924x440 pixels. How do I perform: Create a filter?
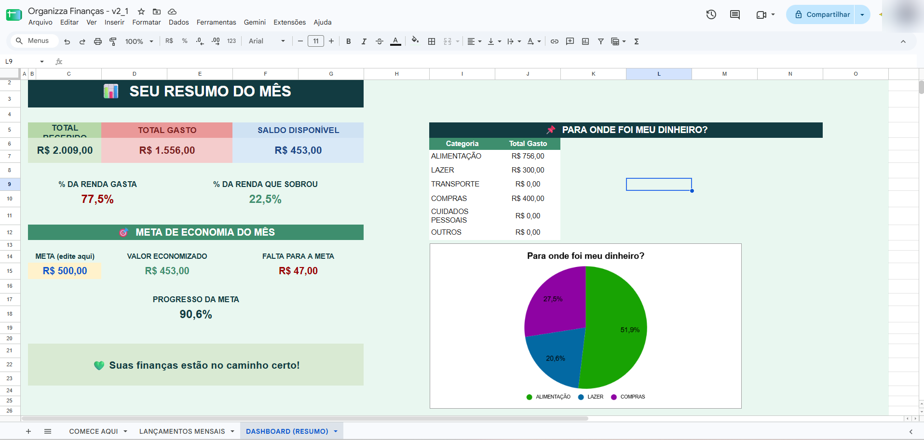point(601,41)
